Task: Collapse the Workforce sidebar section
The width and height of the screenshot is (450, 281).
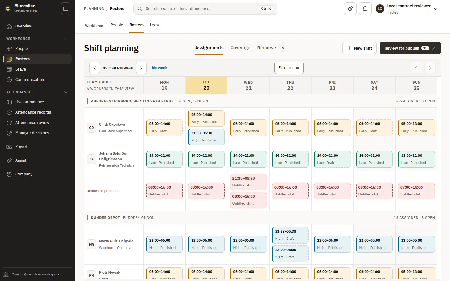Action: (66, 39)
